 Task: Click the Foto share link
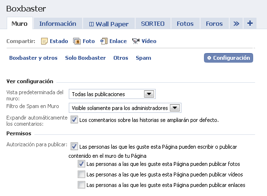point(89,41)
